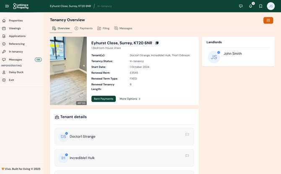Open the Messages tab
This screenshot has height=174, width=281.
123,28
